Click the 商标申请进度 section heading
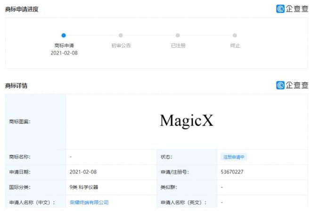 point(22,9)
